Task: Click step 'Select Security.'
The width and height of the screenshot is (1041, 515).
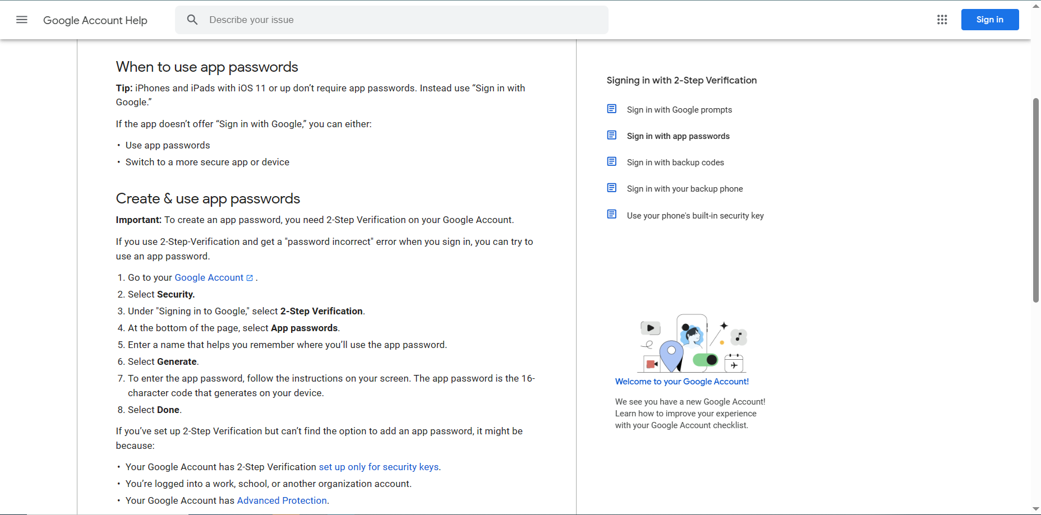Action: (162, 294)
